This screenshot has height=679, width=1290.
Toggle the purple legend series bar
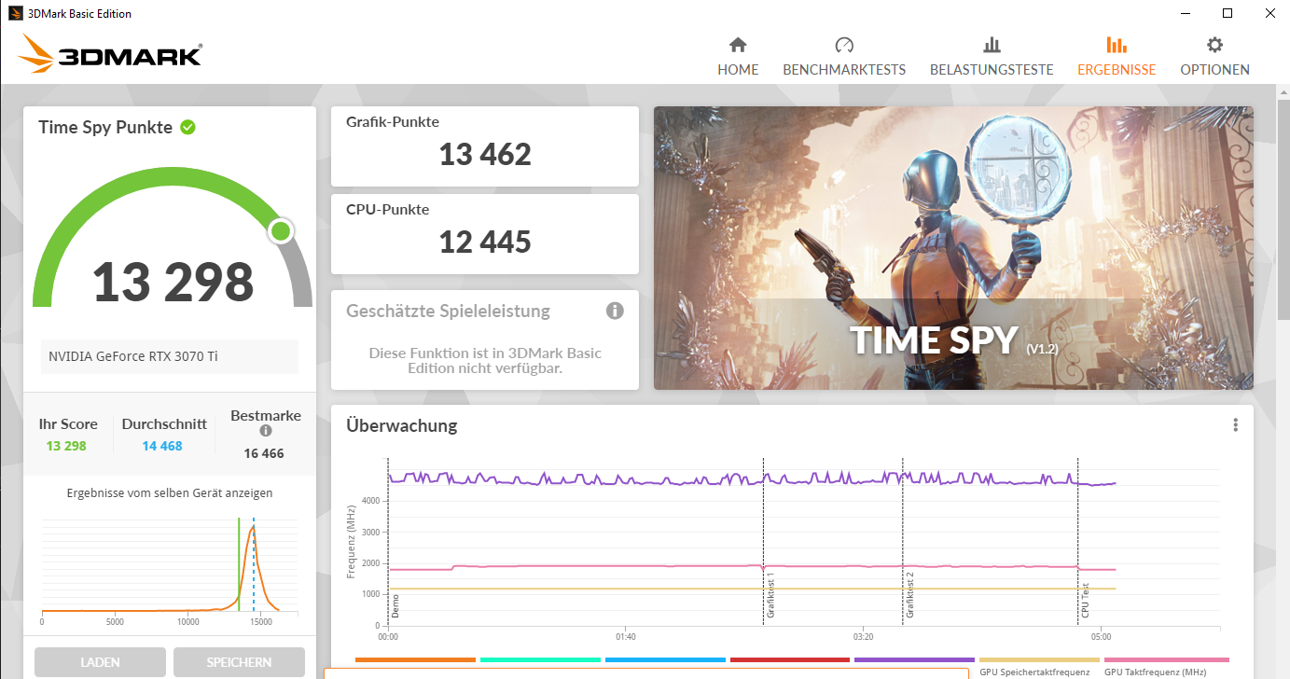915,660
